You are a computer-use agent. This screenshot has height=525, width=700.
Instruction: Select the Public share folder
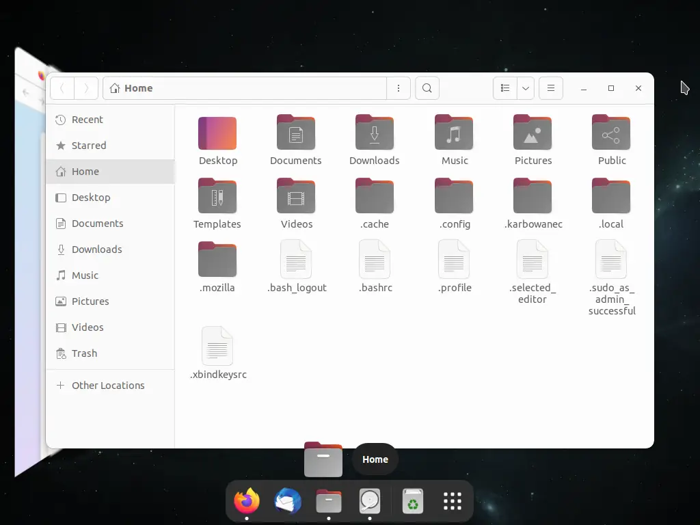[611, 132]
